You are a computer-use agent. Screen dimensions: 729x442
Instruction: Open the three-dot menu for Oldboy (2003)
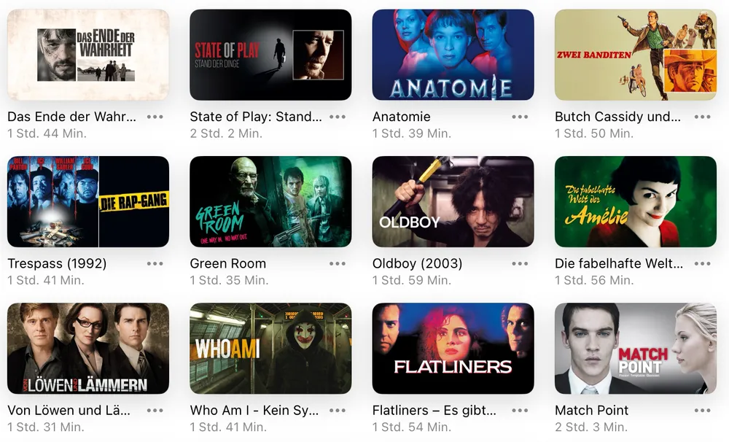click(x=520, y=264)
